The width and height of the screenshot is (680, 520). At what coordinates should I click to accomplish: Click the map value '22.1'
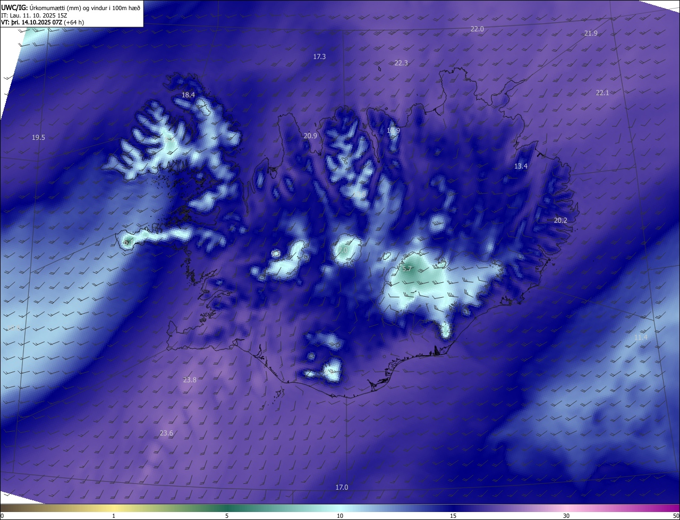click(602, 93)
